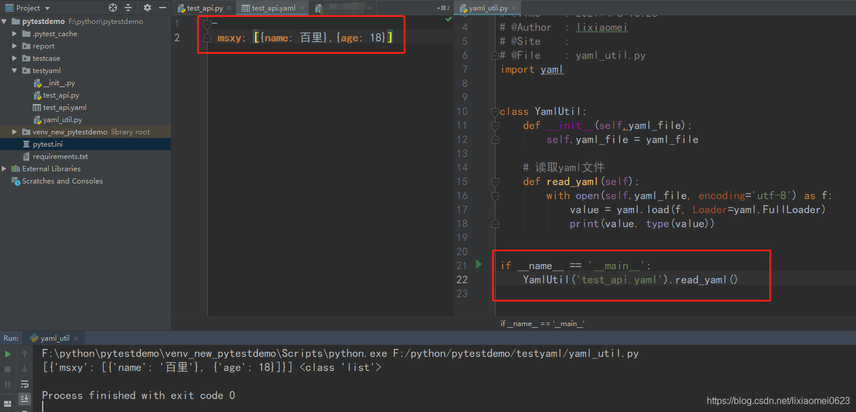Click the '# @Author : lixiaomei' comment
The image size is (856, 412).
[564, 27]
